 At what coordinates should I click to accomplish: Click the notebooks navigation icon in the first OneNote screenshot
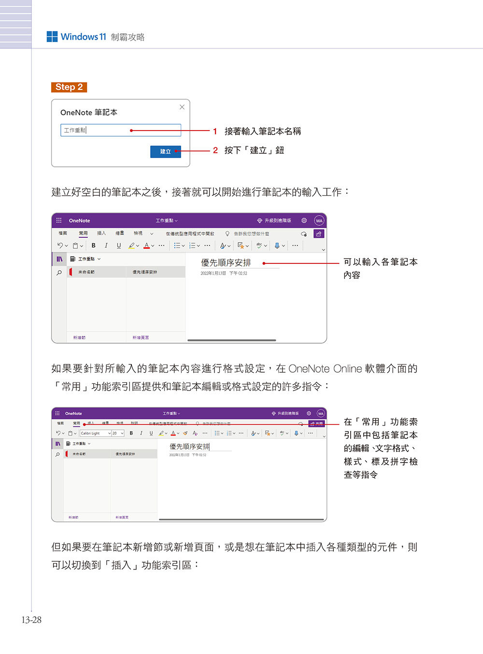point(59,259)
